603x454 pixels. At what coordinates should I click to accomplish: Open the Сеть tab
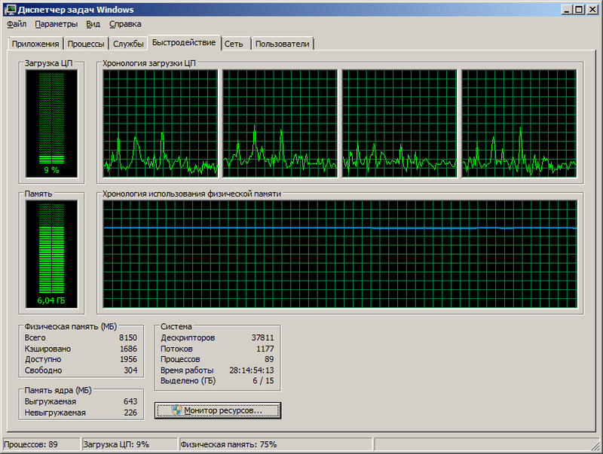click(234, 44)
